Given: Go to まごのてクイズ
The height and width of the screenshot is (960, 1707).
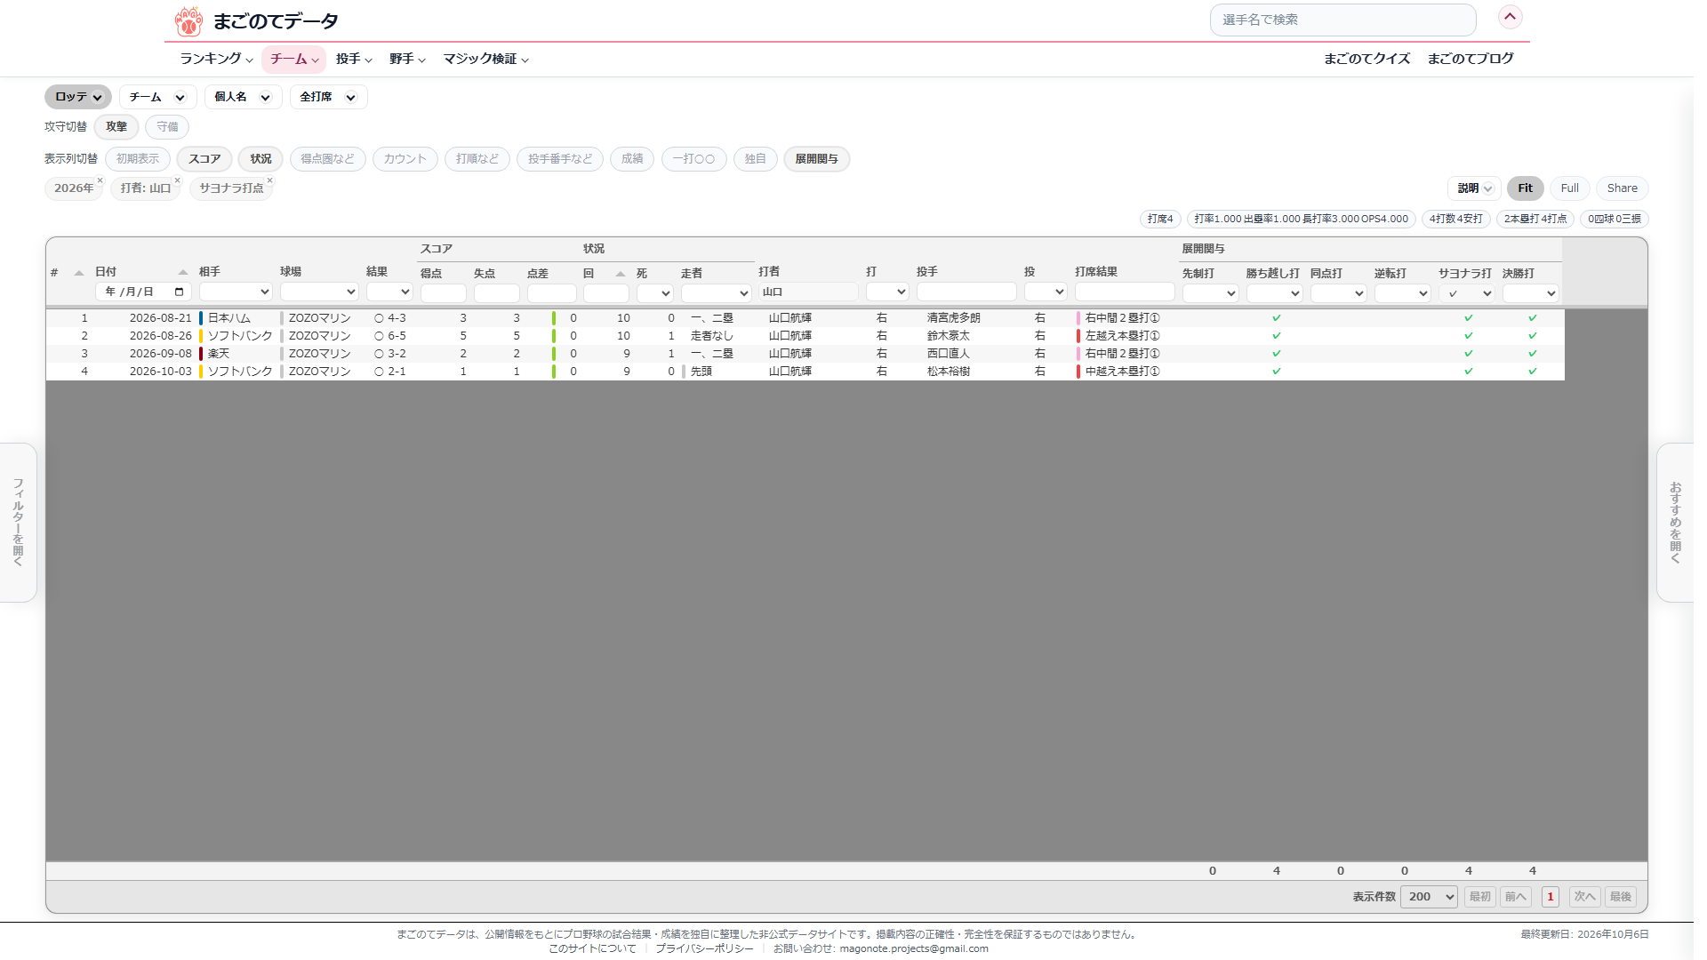Looking at the screenshot, I should (x=1366, y=59).
